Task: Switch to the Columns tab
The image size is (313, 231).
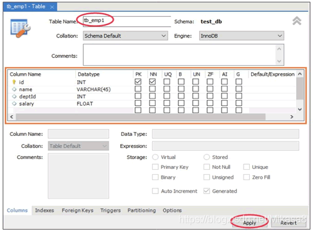Action: (x=18, y=210)
